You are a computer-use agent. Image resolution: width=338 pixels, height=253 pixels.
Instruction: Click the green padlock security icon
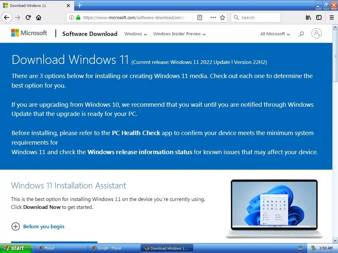pos(78,17)
